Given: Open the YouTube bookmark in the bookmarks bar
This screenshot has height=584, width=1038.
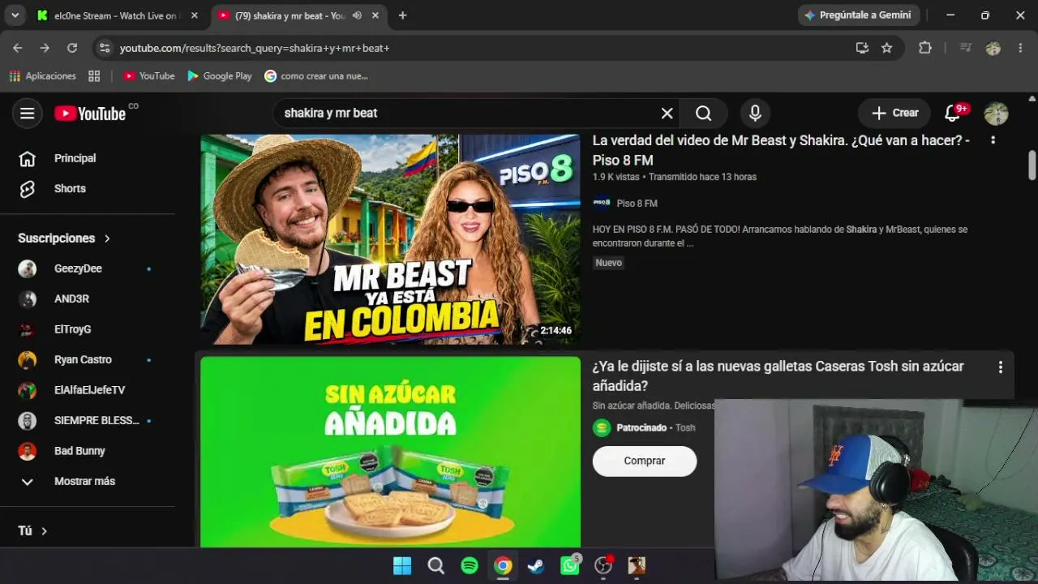Looking at the screenshot, I should point(149,76).
